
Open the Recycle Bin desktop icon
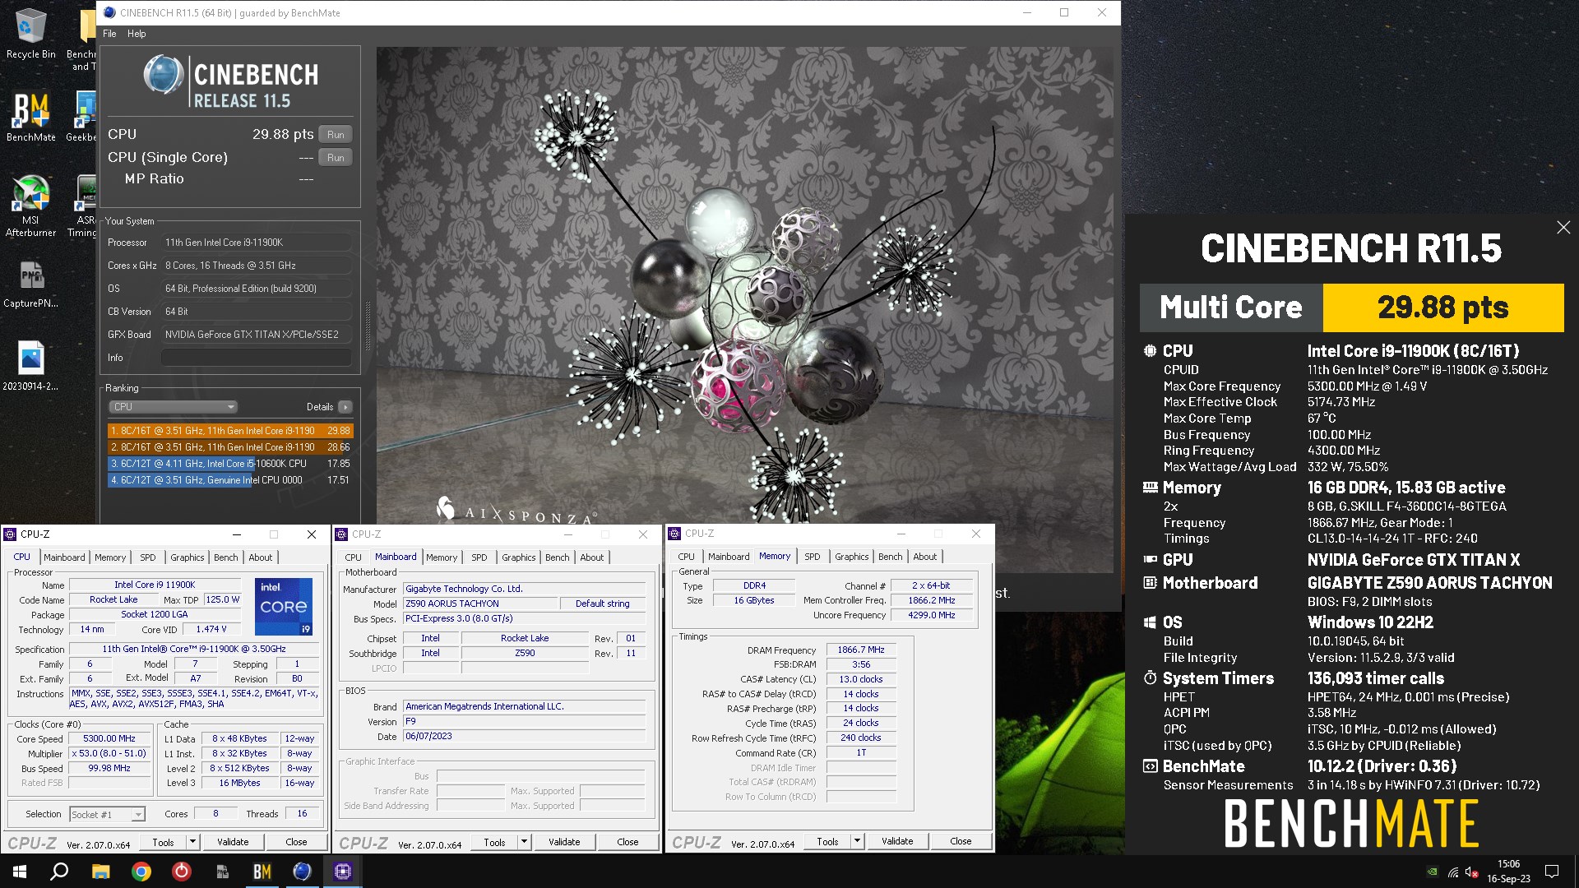(x=30, y=35)
